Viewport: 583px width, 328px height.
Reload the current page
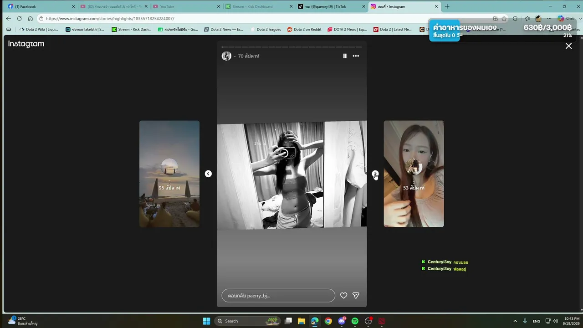tap(19, 19)
